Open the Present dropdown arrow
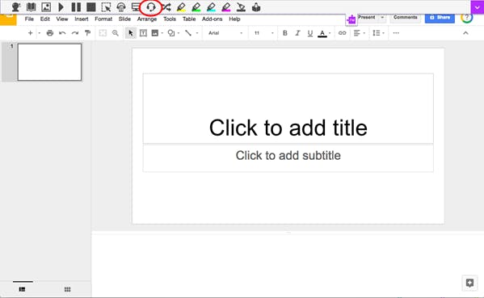This screenshot has width=484, height=298. click(x=382, y=17)
